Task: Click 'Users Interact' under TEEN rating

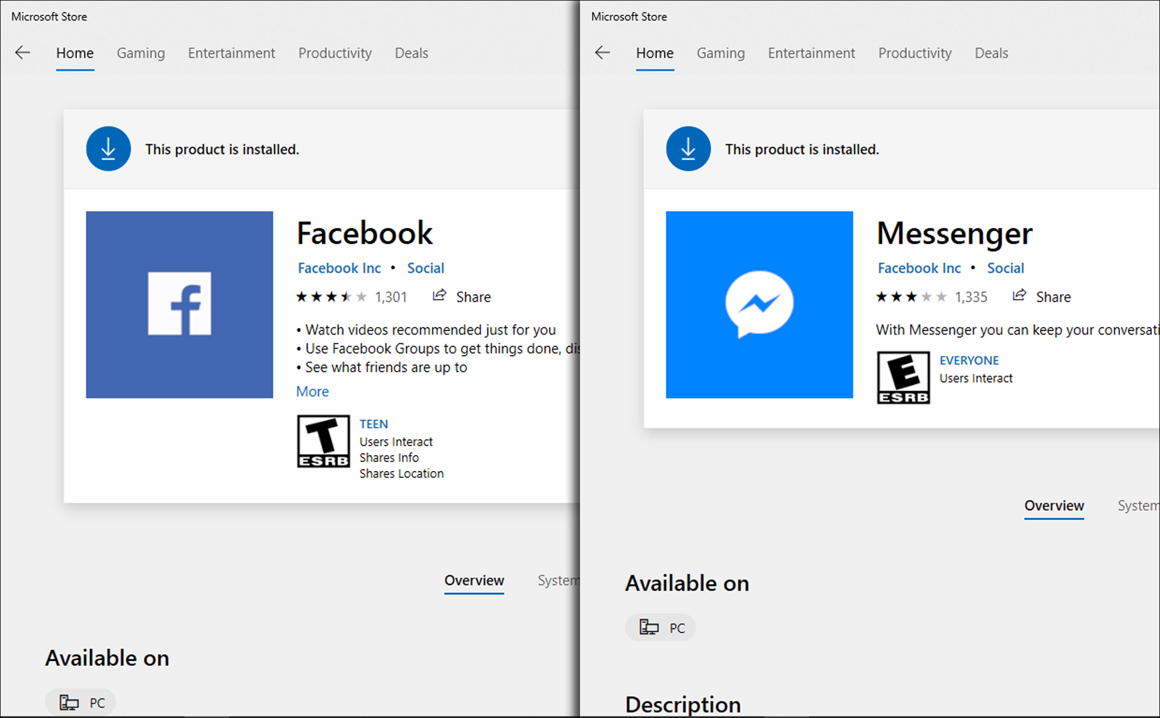Action: pyautogui.click(x=396, y=442)
